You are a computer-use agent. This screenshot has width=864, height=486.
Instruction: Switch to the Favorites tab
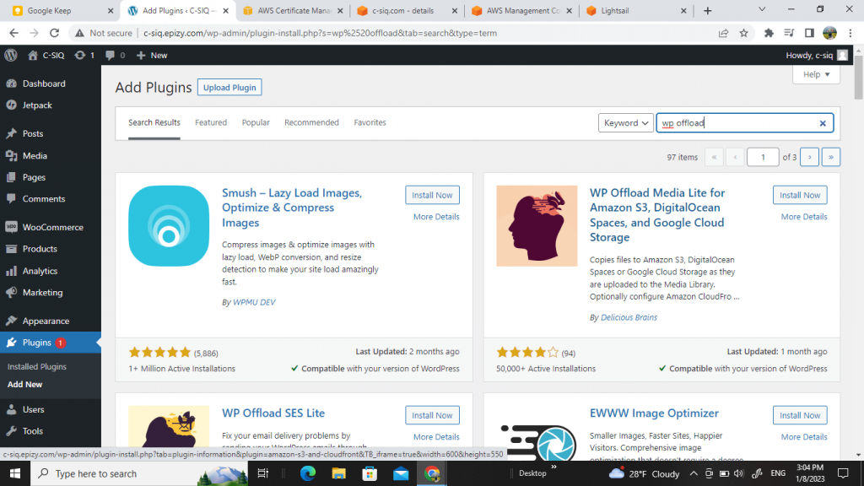pos(370,122)
